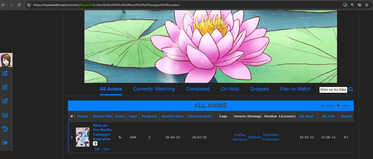Screen dimensions: 373x159
Task: Sort by the Score column header
Action: pos(119,116)
